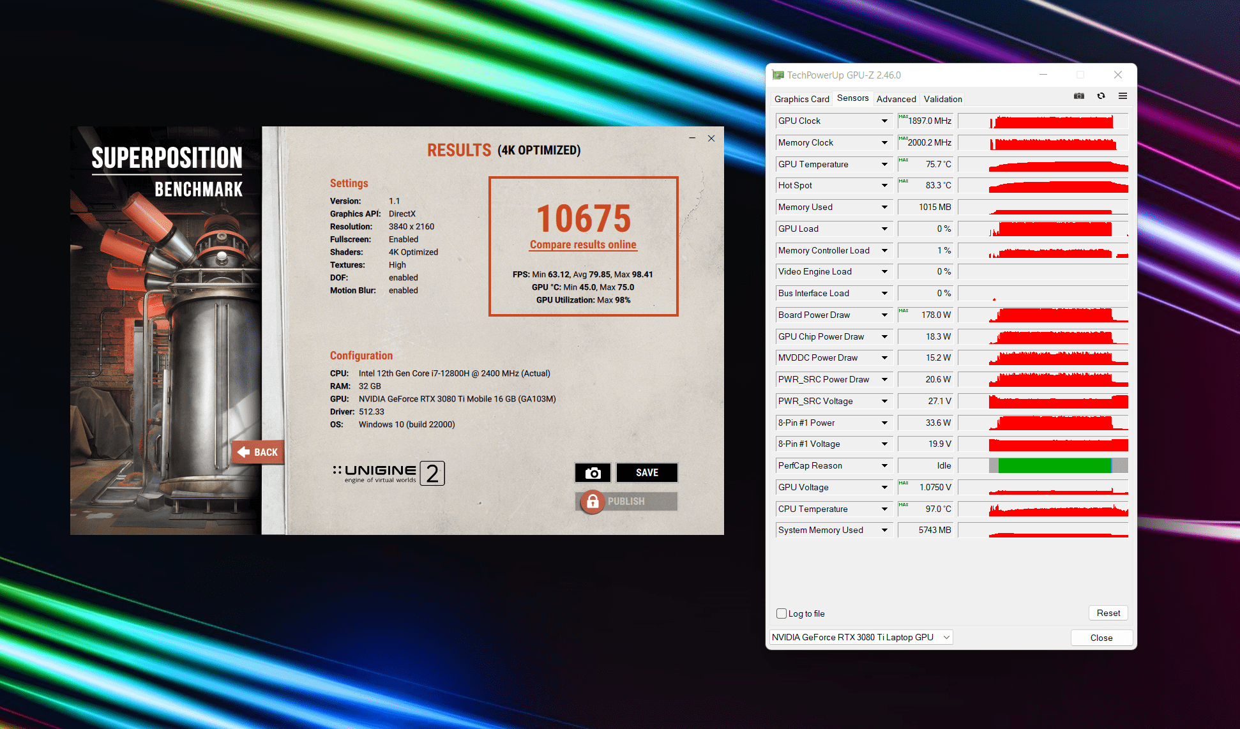1240x729 pixels.
Task: Open the GPU-Z hamburger menu
Action: (x=1123, y=96)
